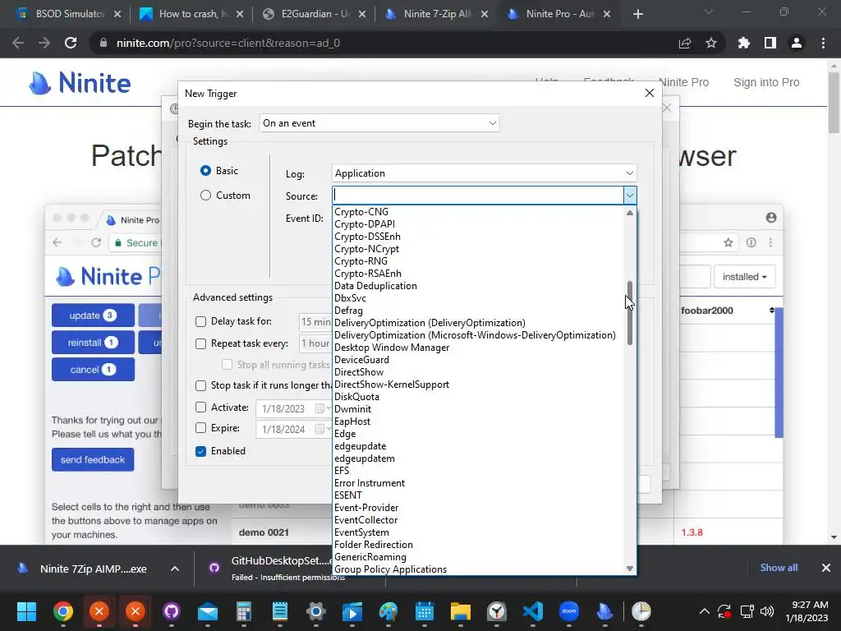Open GitHub Desktop taskbar icon
The width and height of the screenshot is (841, 631).
[x=171, y=611]
